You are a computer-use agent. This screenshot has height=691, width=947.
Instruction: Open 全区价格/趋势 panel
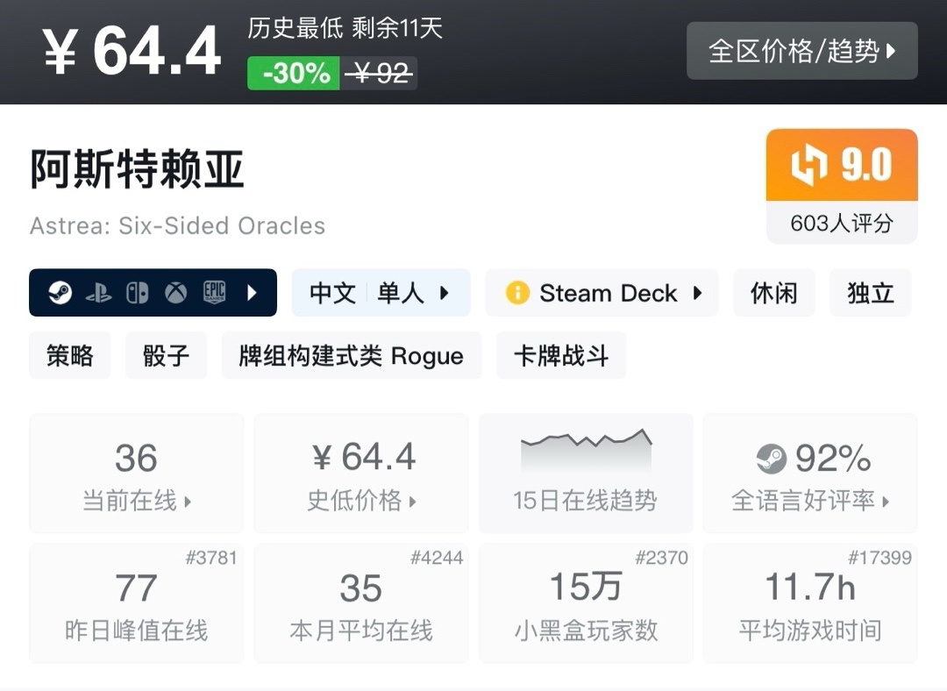coord(800,51)
